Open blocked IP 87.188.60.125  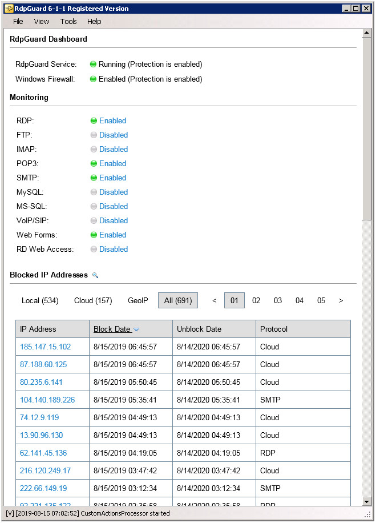[43, 365]
